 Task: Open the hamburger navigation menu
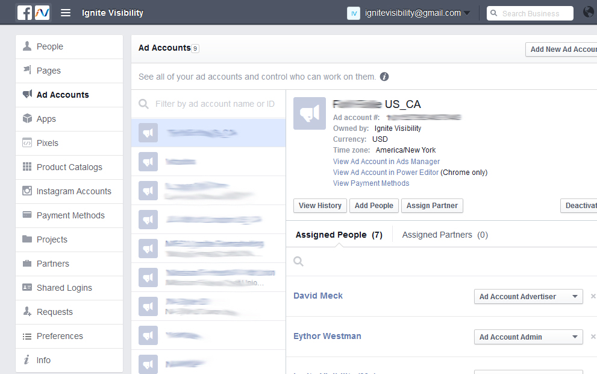[x=66, y=13]
